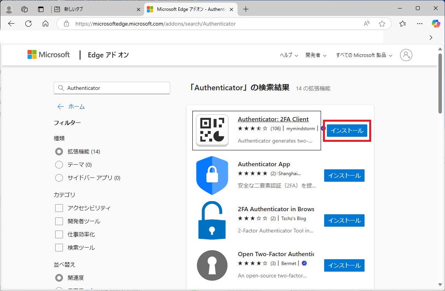Open the Edge settings menu (three dots)
Viewport: 445px width, 291px height.
coord(419,24)
